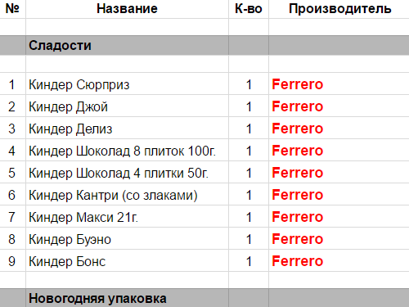Viewport: 409px width, 307px height.
Task: Click the К-во column header
Action: pos(249,9)
